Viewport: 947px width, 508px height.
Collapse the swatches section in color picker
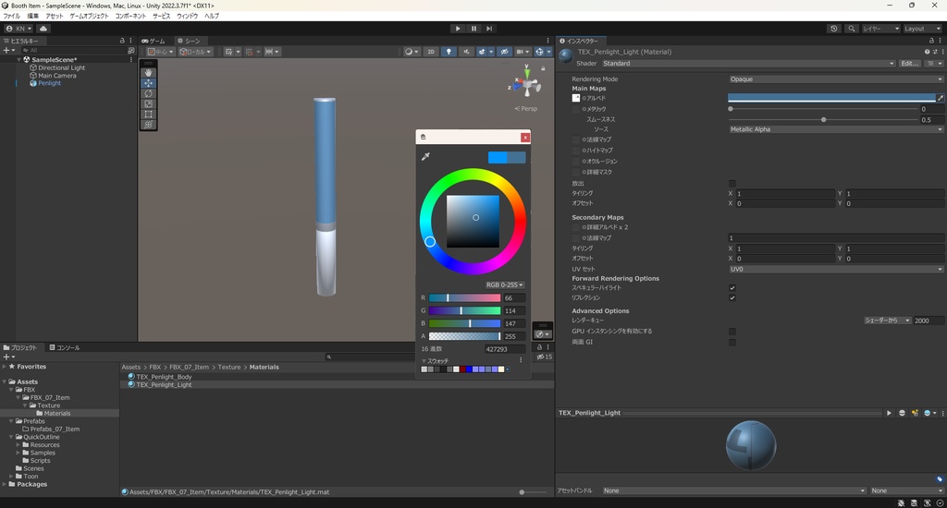click(x=424, y=361)
